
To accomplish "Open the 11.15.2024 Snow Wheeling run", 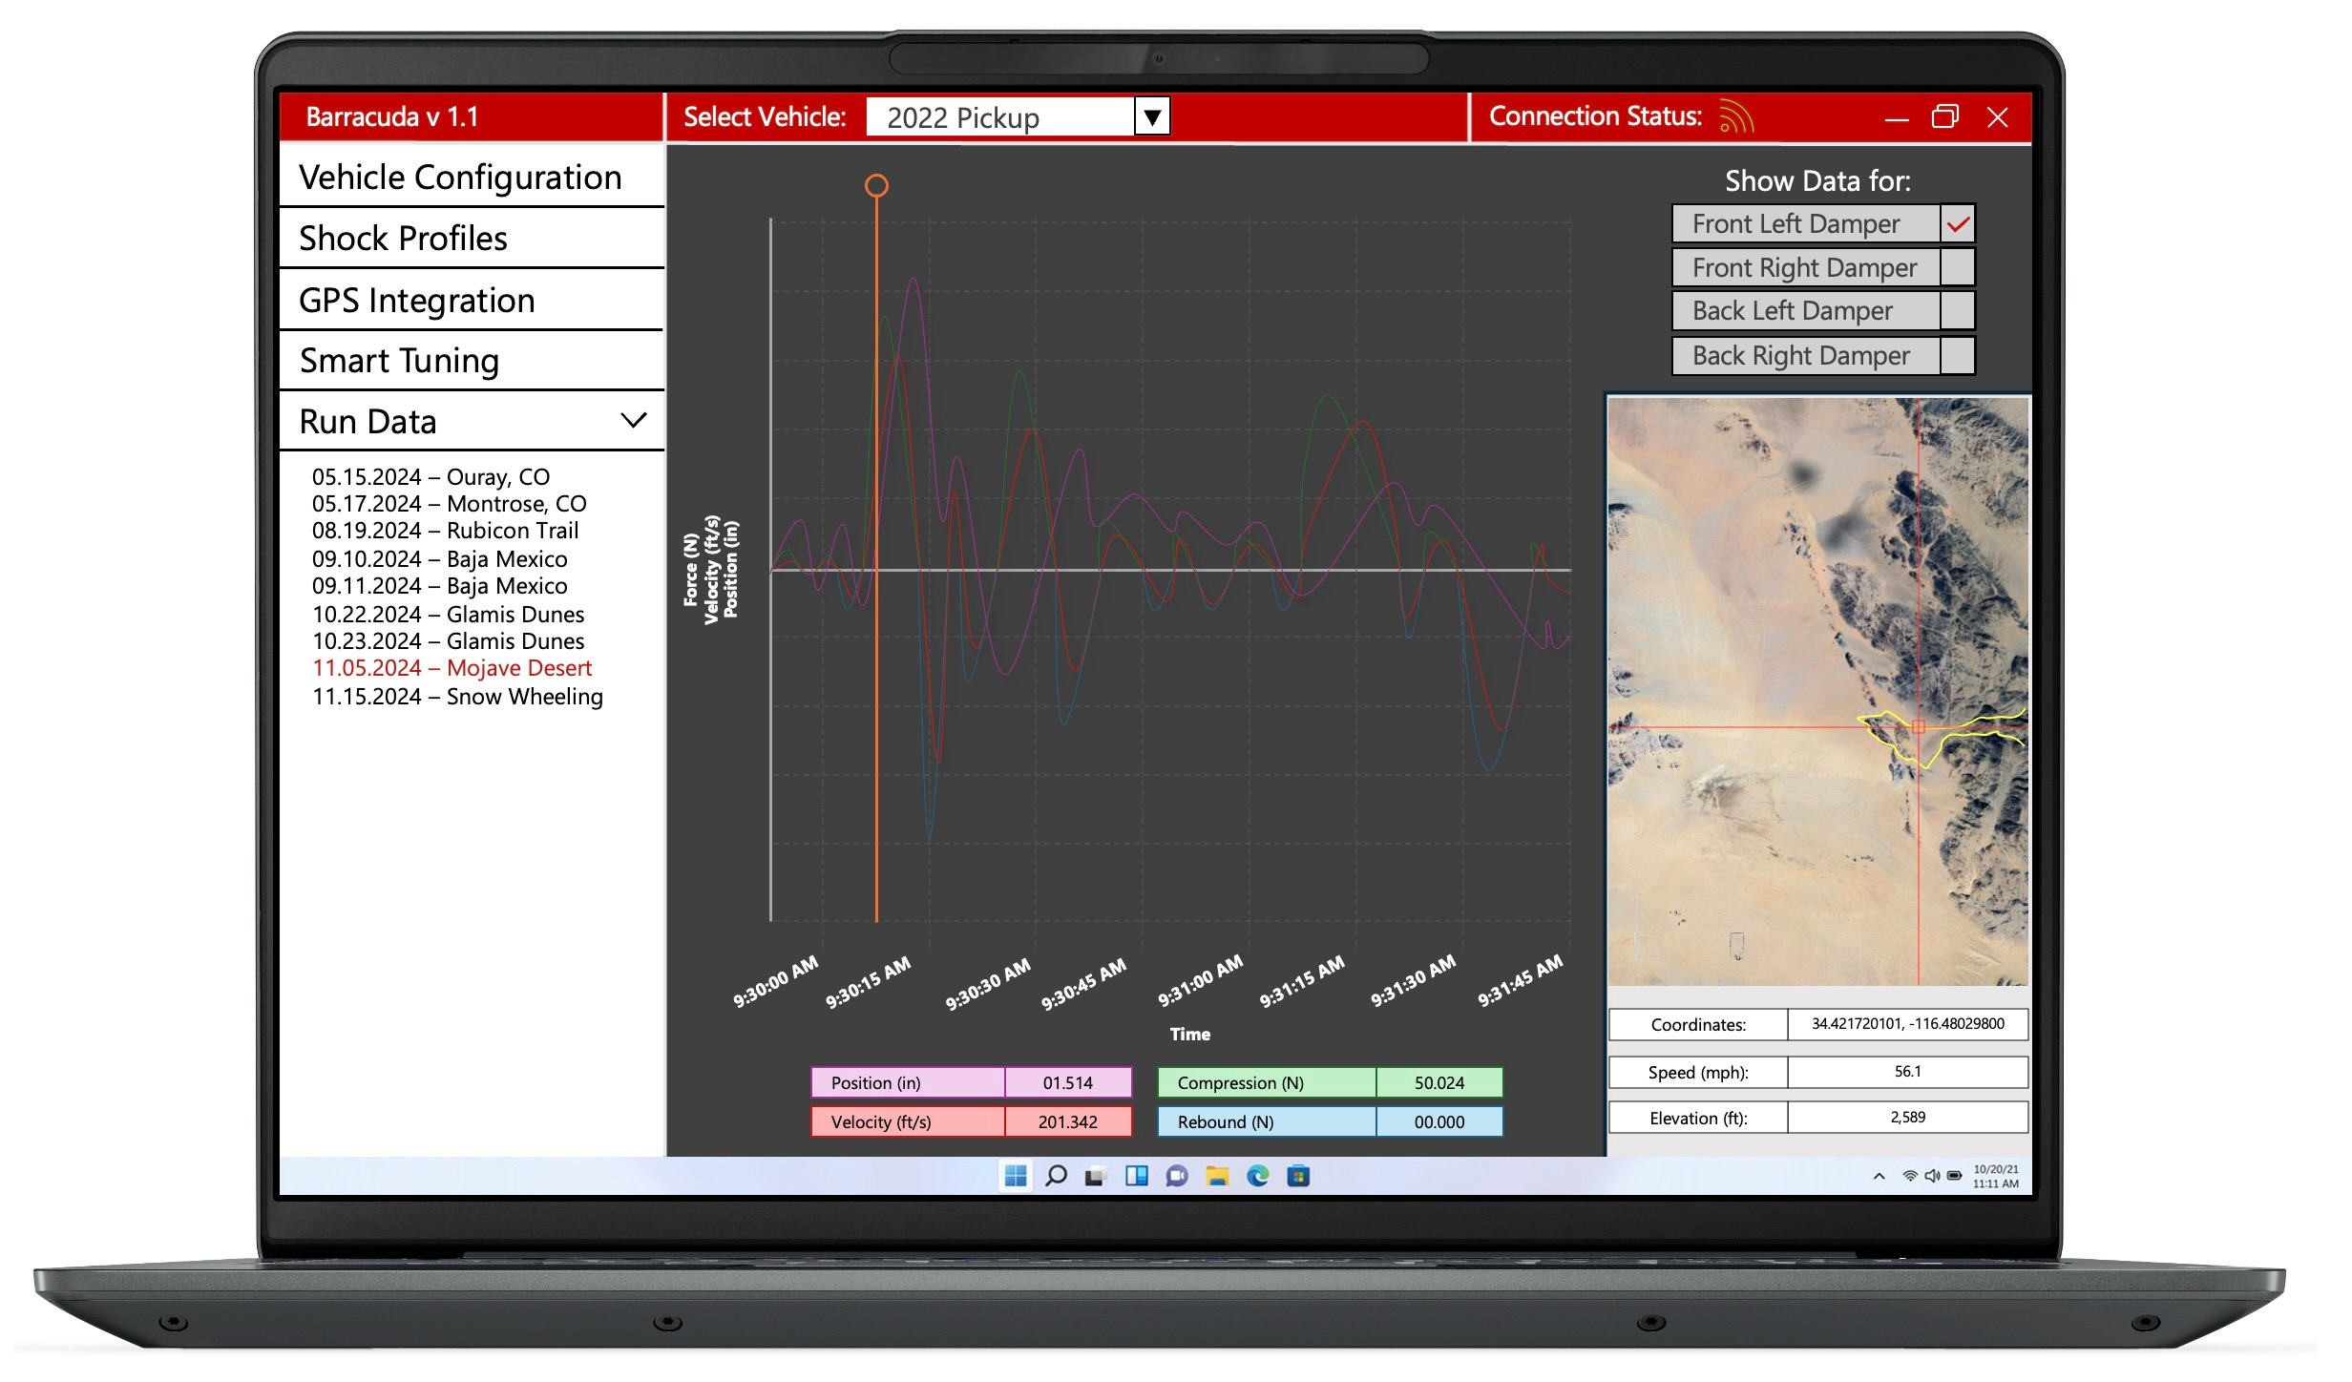I will [x=457, y=697].
